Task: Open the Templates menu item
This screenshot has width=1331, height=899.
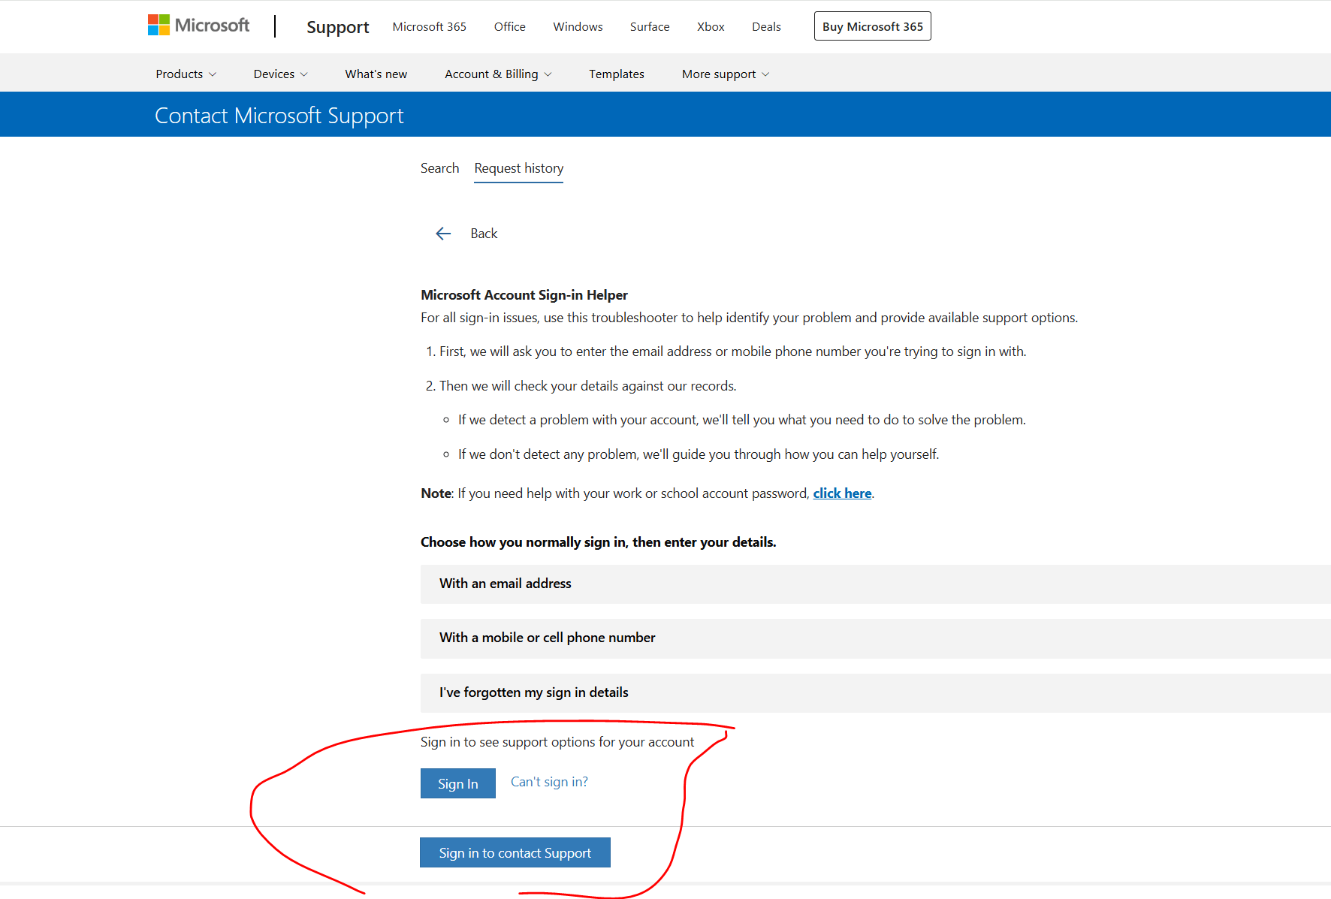Action: [x=617, y=74]
